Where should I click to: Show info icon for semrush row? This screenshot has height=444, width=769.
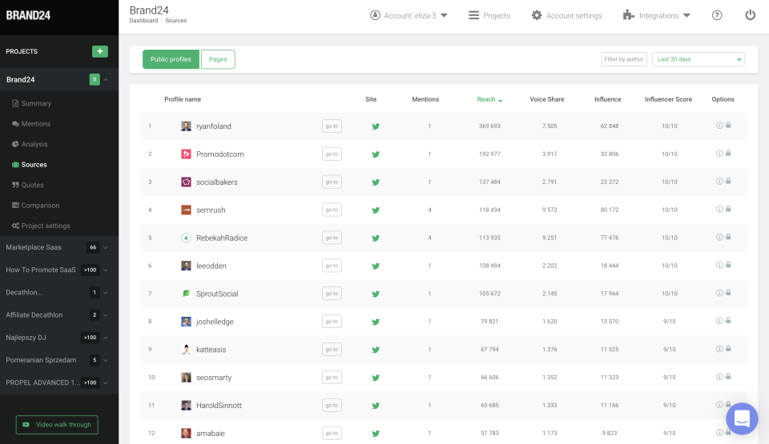click(719, 210)
